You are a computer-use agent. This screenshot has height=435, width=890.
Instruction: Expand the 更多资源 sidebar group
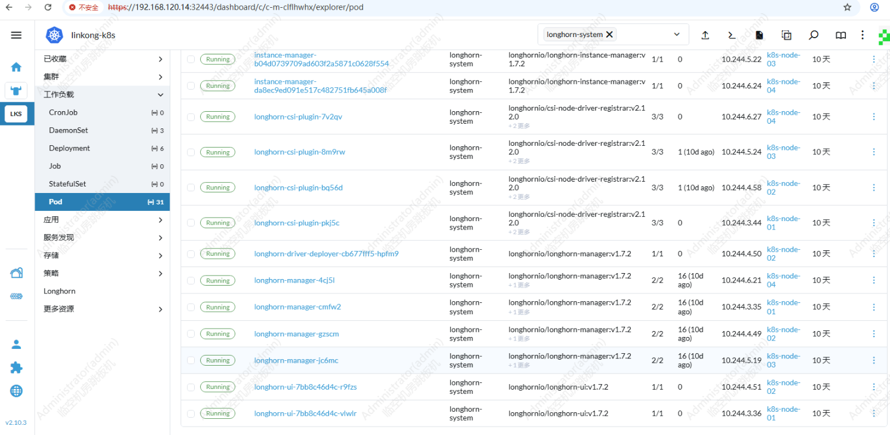point(160,310)
